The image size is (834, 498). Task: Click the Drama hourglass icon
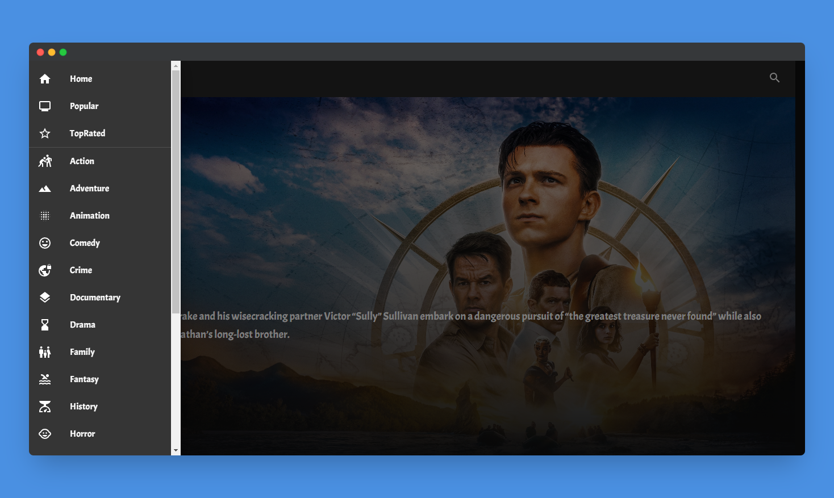pyautogui.click(x=45, y=325)
